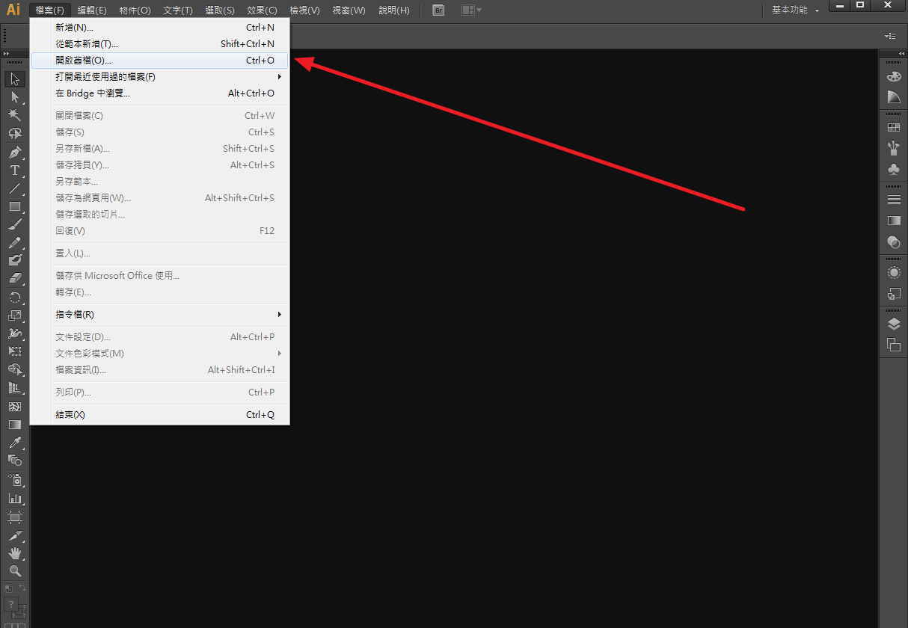Screen dimensions: 908x628
Task: Open the 視窗(W) menu
Action: point(349,10)
